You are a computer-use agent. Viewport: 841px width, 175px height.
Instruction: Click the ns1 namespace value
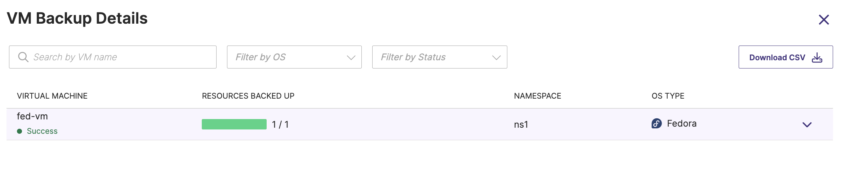tap(521, 124)
